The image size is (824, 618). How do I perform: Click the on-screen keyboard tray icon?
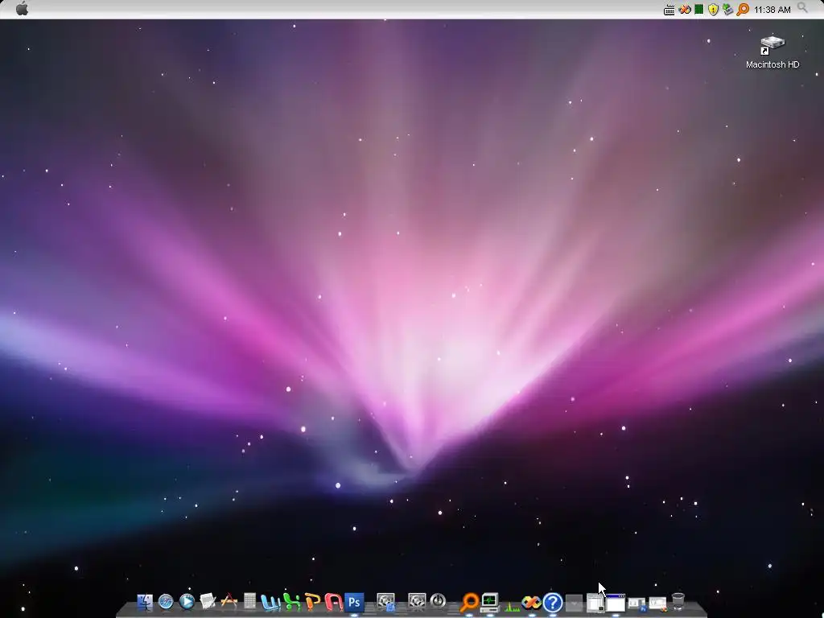(x=669, y=10)
